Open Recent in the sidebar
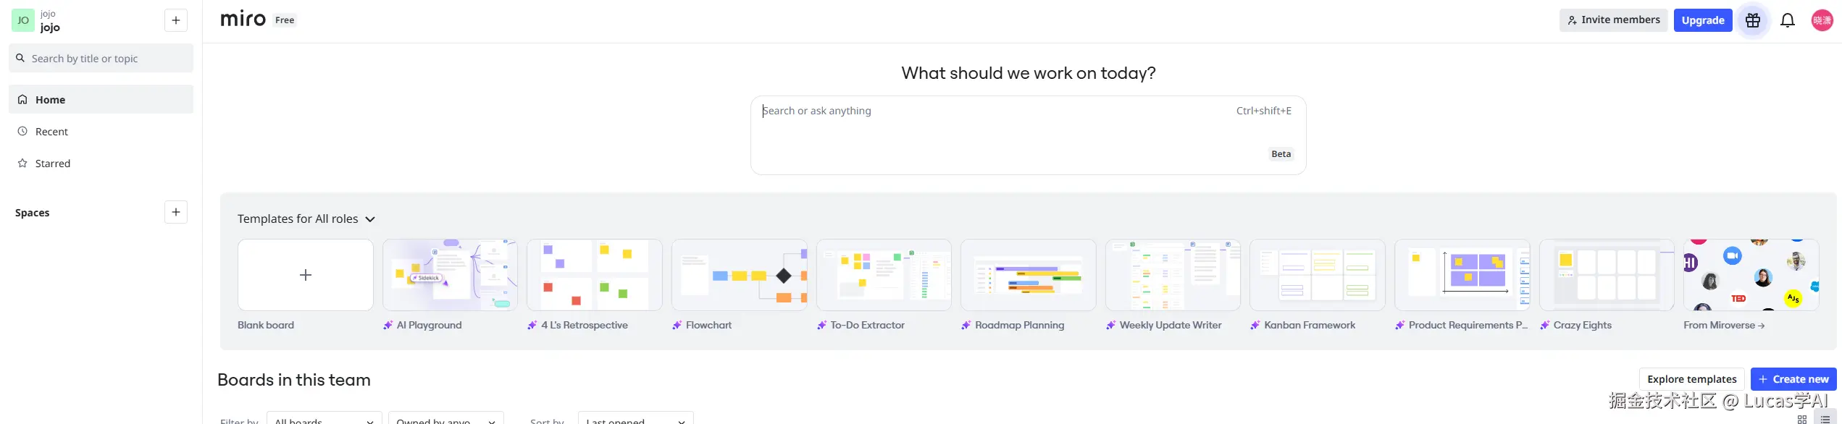1842x424 pixels. pyautogui.click(x=51, y=132)
